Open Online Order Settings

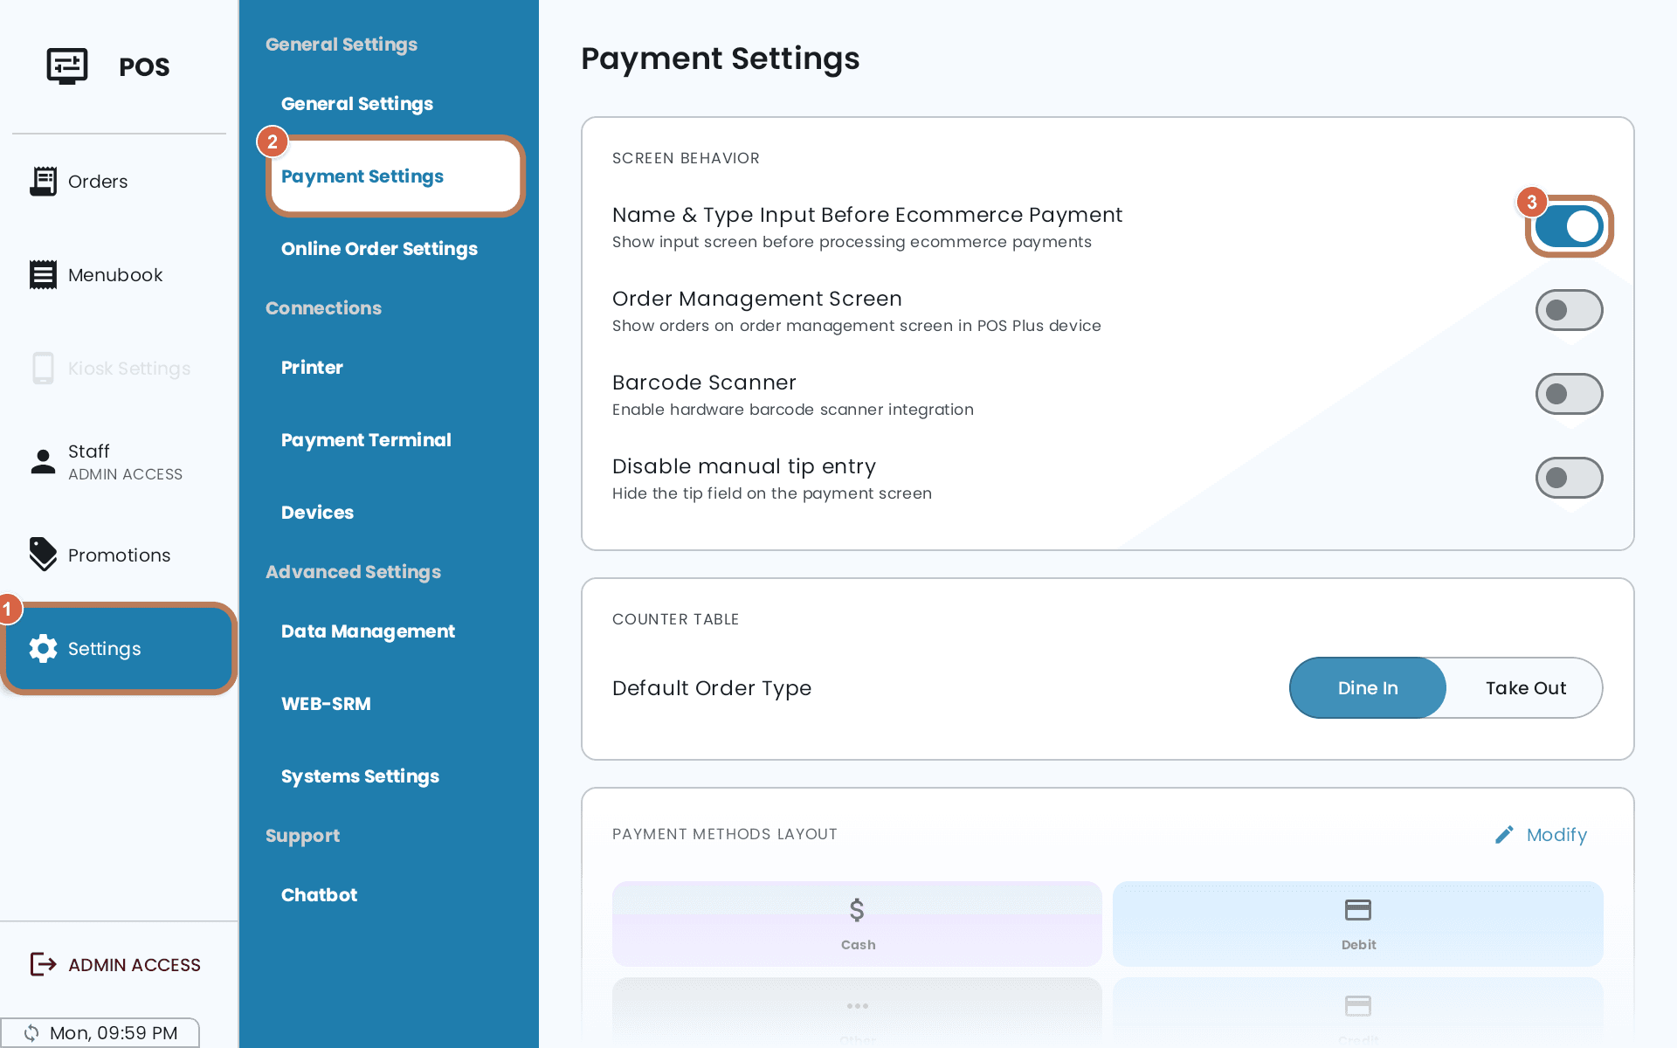(x=379, y=249)
